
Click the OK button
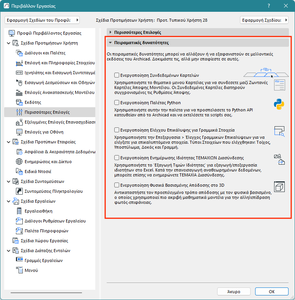(272, 292)
